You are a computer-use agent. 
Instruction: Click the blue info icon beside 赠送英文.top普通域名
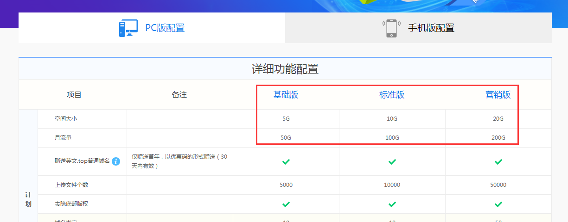click(x=116, y=161)
